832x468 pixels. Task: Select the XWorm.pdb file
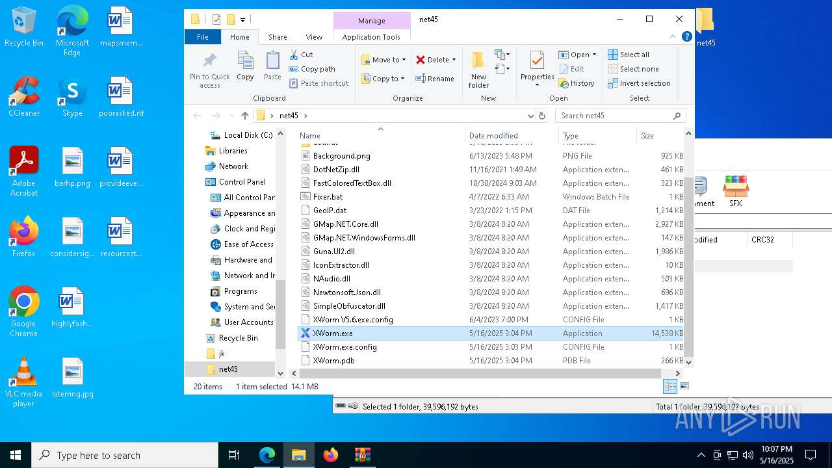tap(491, 361)
